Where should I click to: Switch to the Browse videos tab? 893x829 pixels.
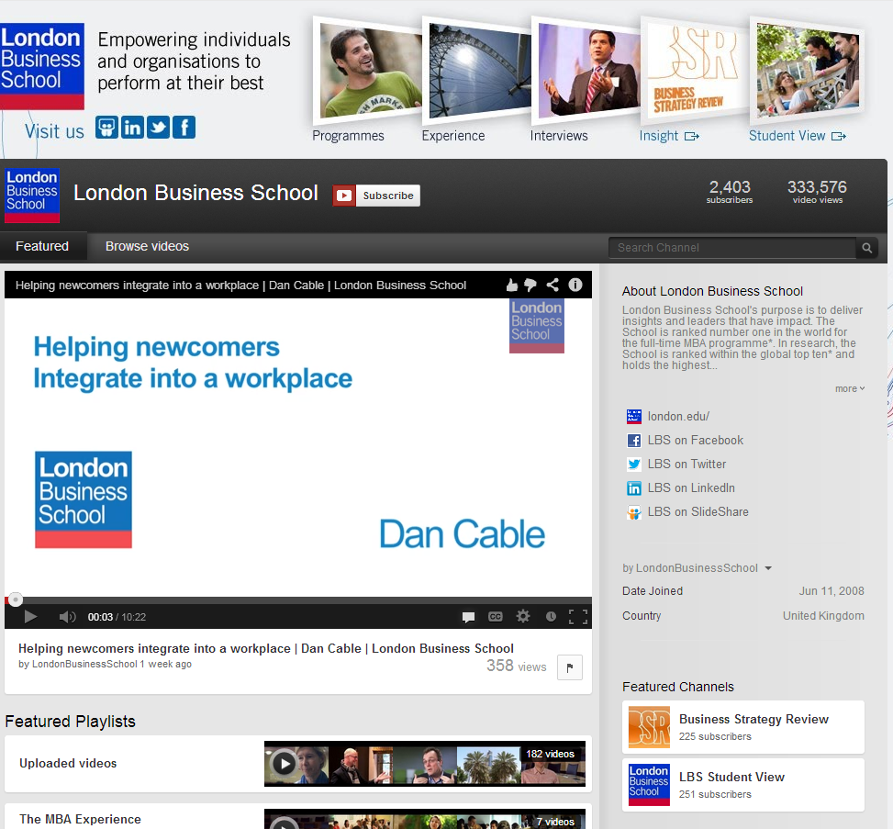click(147, 246)
